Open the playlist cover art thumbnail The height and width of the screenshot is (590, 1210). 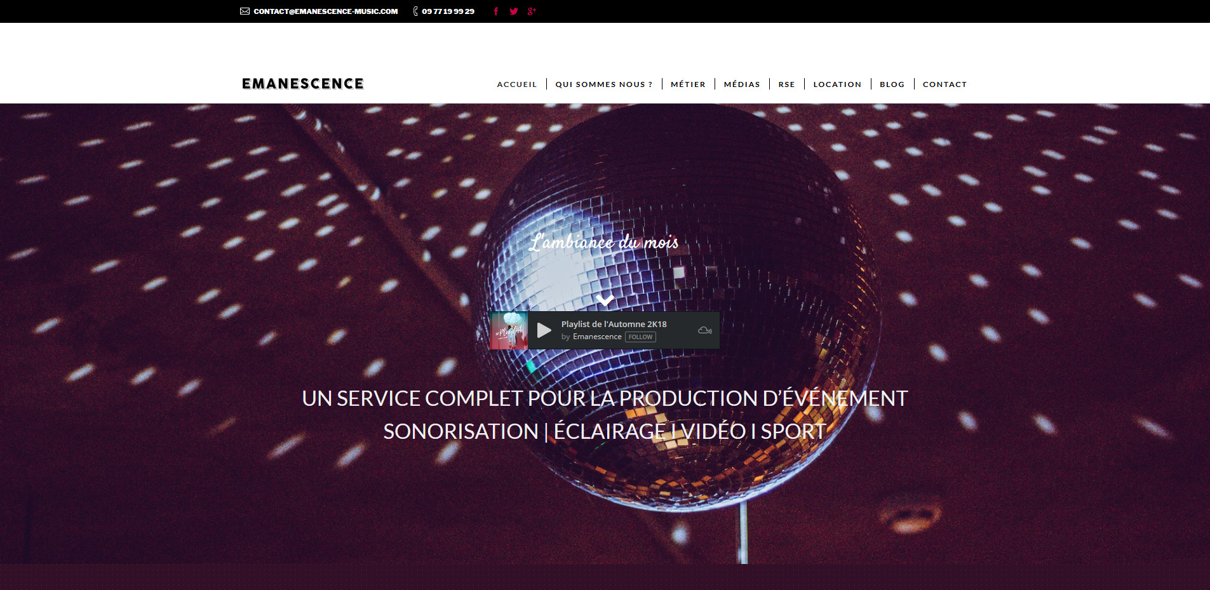click(509, 330)
